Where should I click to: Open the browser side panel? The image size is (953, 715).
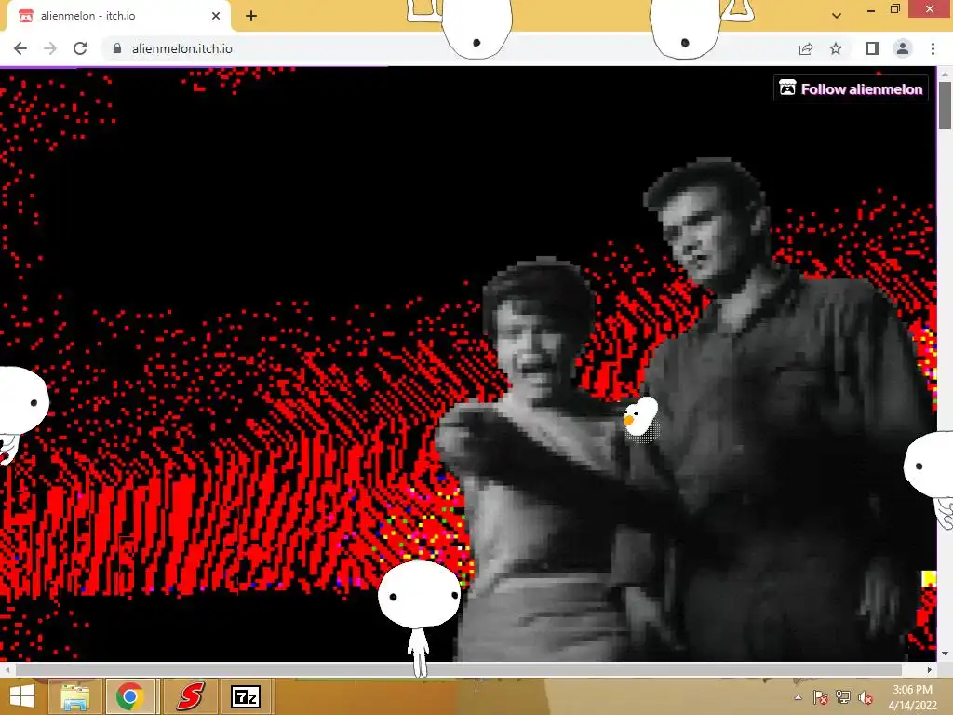(x=873, y=48)
